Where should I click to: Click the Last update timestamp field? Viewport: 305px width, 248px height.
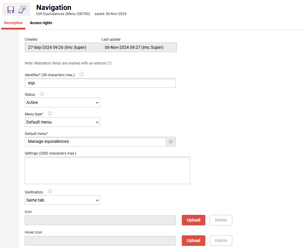(139, 47)
